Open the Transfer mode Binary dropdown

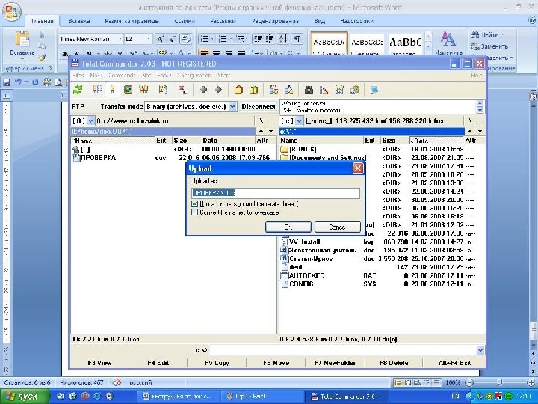(x=232, y=107)
